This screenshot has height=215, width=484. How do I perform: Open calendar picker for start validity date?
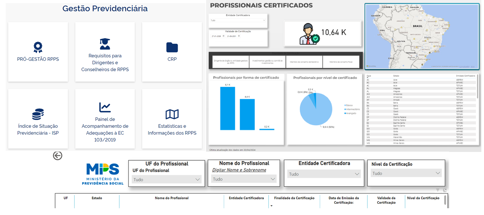pos(223,36)
